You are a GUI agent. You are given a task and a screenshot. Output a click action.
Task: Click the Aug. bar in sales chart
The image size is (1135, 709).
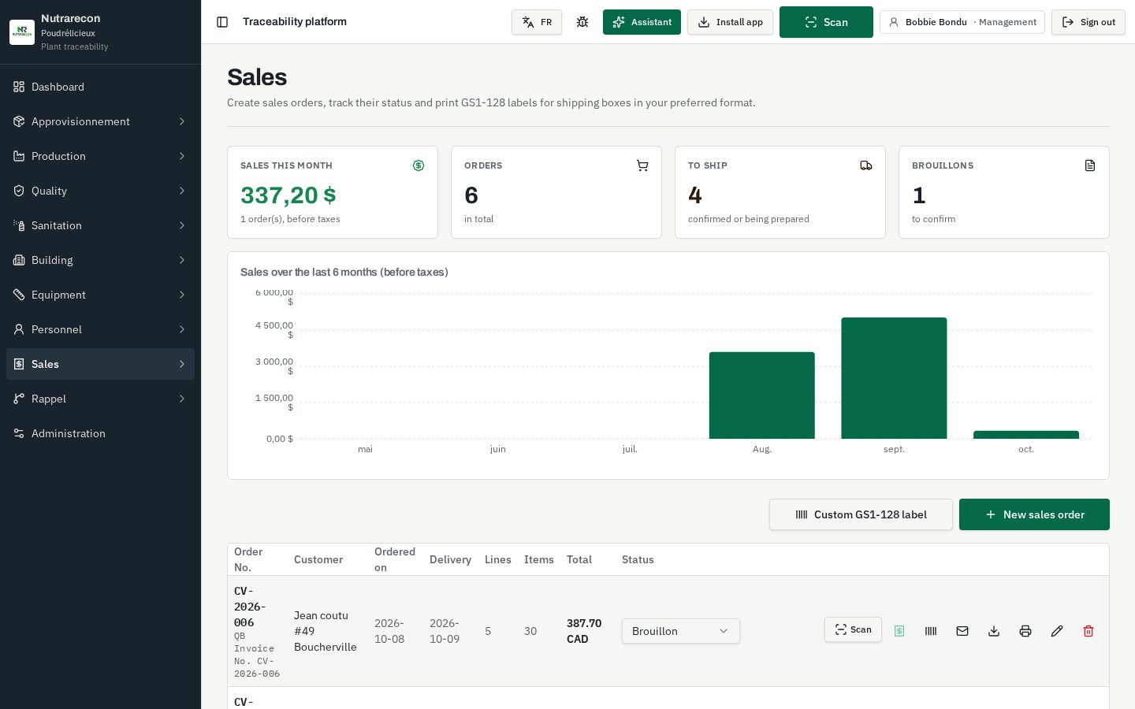pyautogui.click(x=761, y=395)
